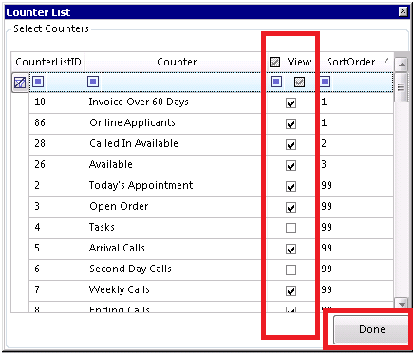
Task: Click SortOrder cell for Called In Available
Action: coord(356,144)
